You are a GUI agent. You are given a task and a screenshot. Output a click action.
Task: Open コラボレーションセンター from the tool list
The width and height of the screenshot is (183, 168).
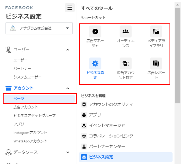click(113, 136)
